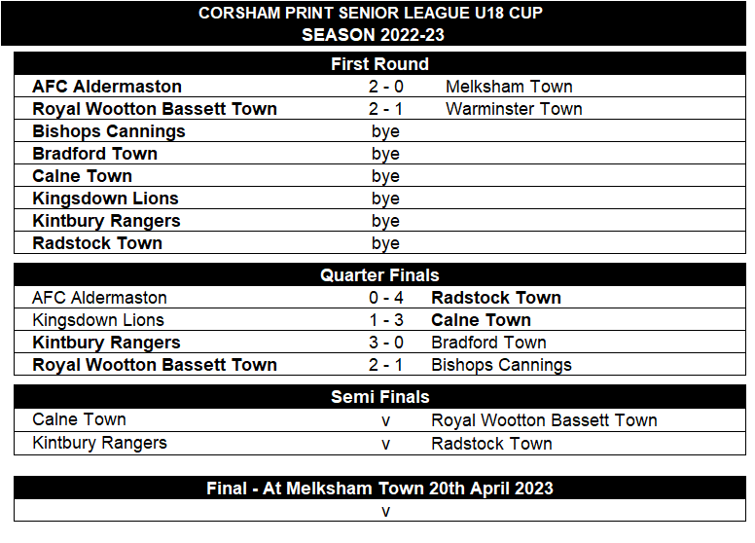Click the 2 - 0 score beside Melksham Town

385,87
